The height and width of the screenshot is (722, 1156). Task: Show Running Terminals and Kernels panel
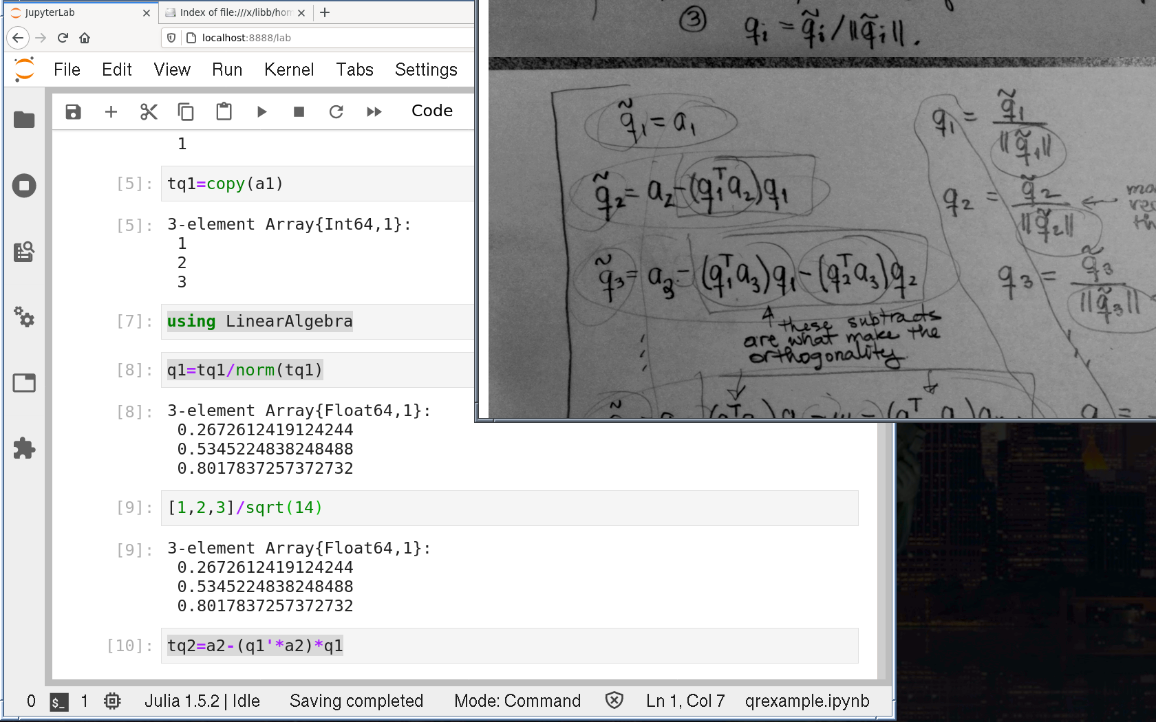click(x=24, y=186)
